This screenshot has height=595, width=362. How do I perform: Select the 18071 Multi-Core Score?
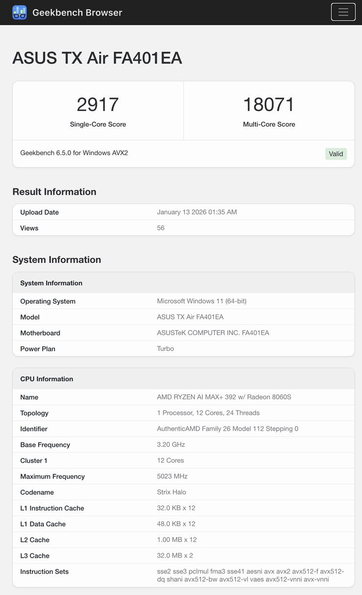[269, 104]
